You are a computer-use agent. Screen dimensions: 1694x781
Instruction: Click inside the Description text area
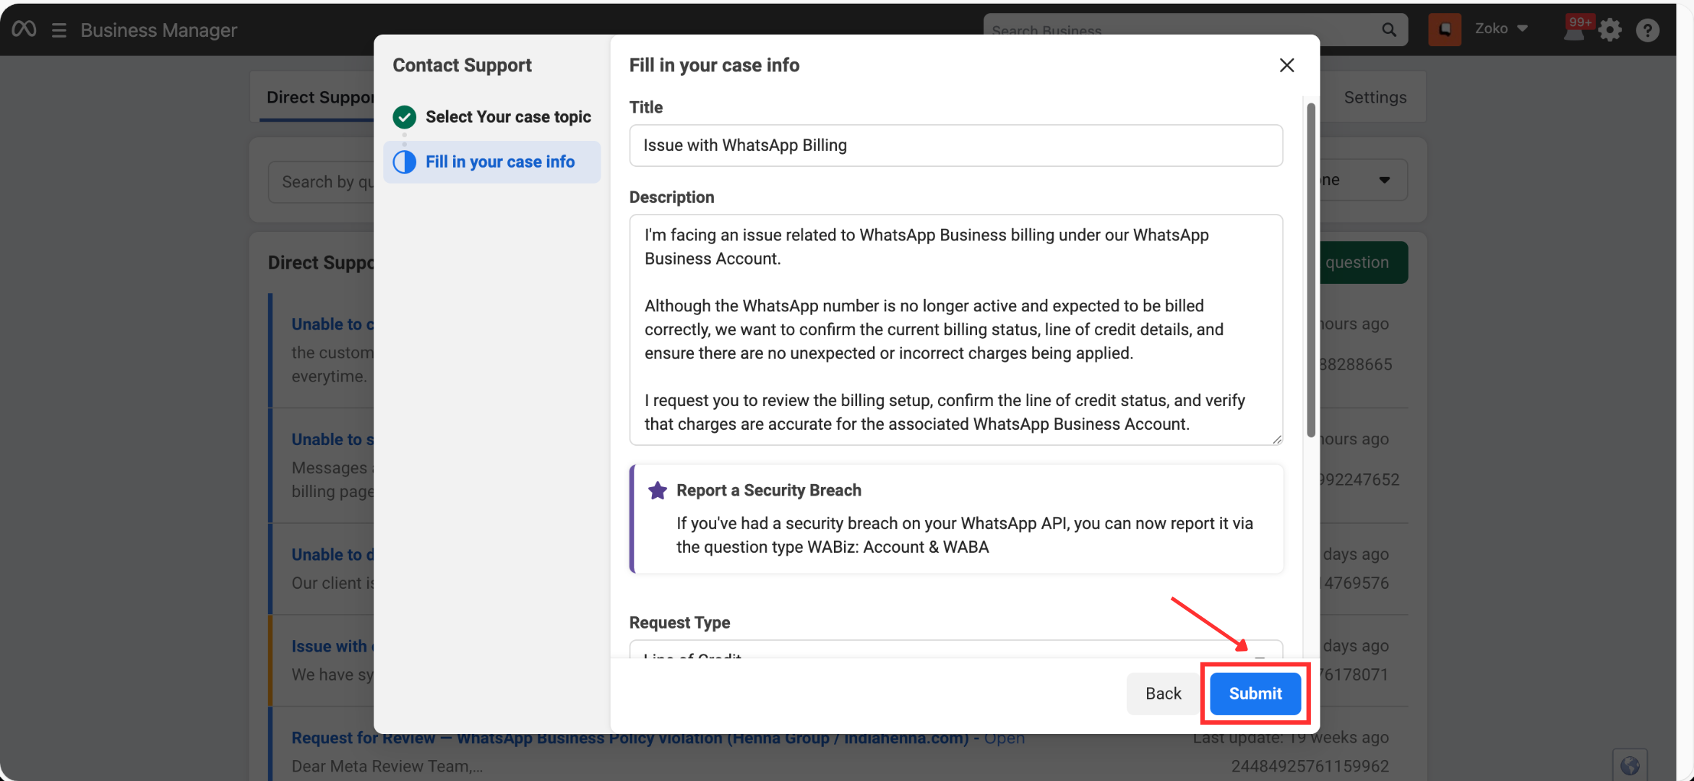pos(955,329)
